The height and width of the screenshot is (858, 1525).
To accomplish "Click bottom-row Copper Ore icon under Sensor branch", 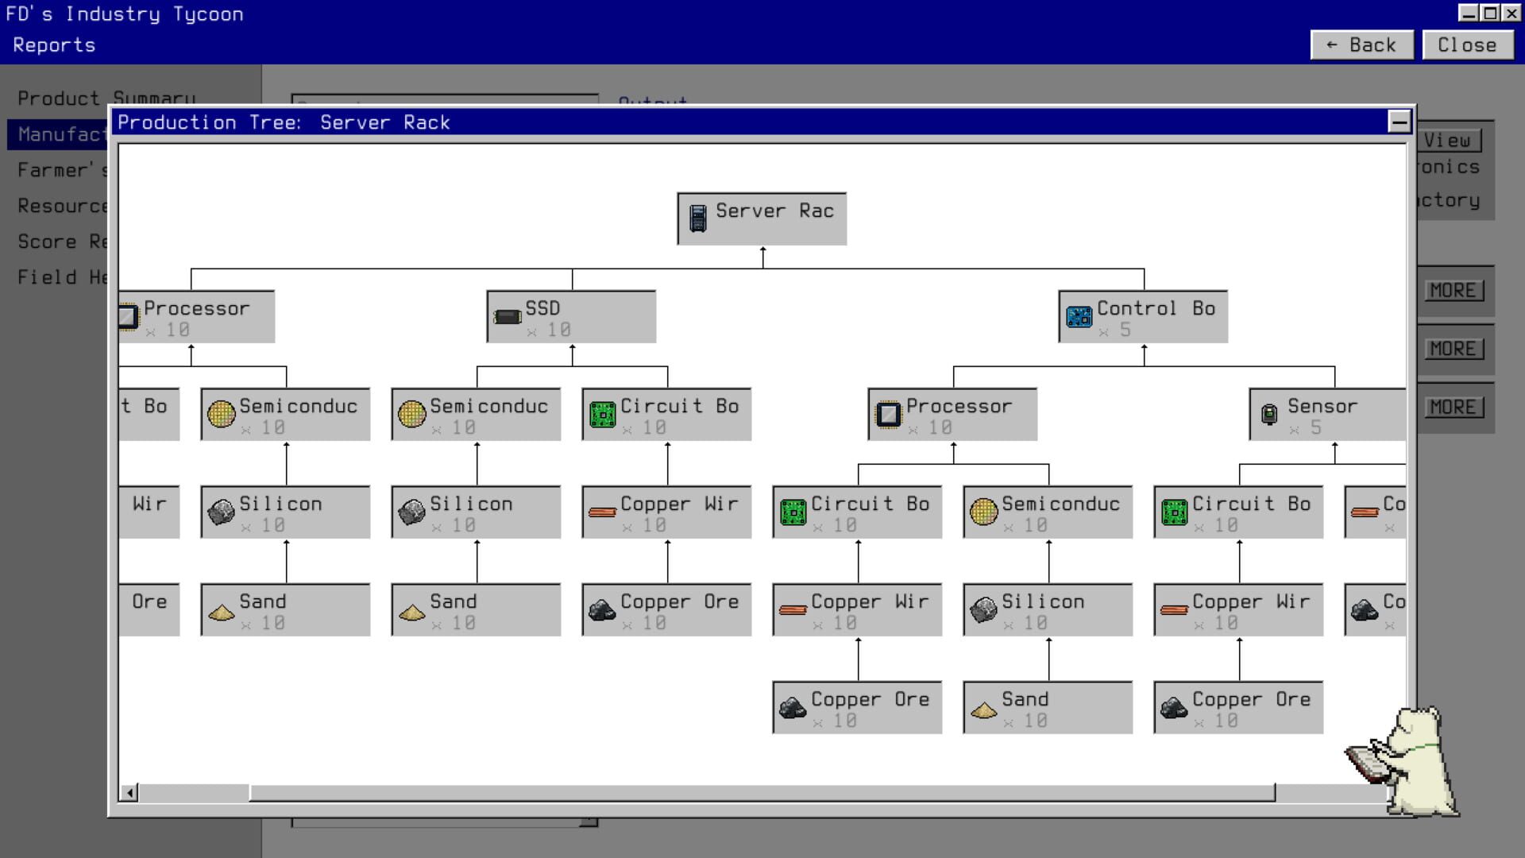I will click(x=1174, y=708).
